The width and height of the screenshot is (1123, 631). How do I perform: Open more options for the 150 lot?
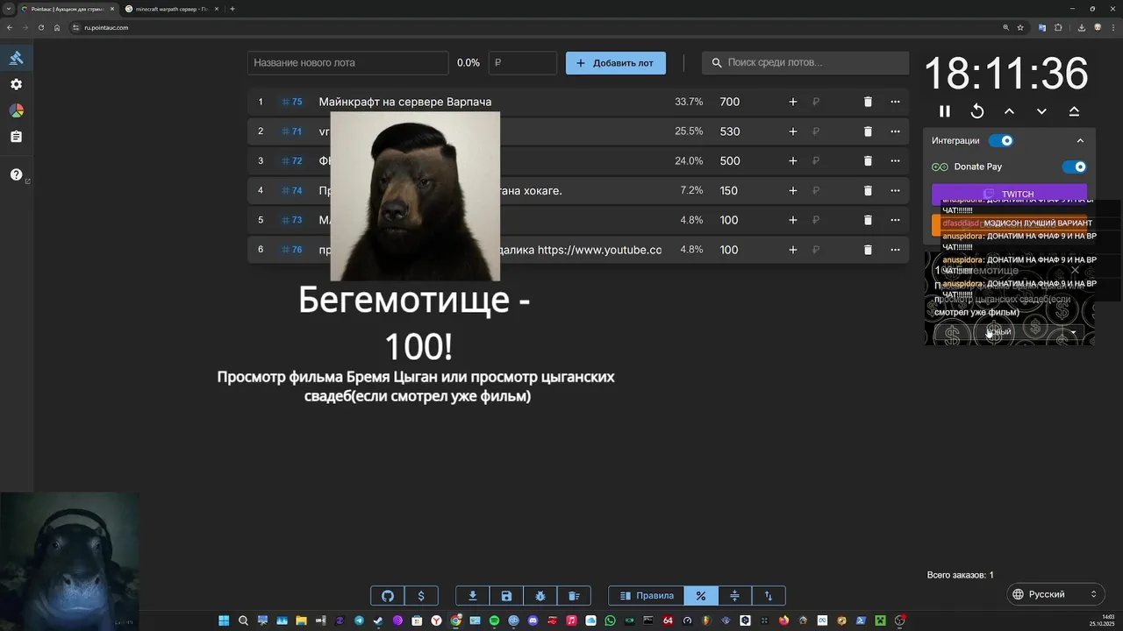point(895,190)
